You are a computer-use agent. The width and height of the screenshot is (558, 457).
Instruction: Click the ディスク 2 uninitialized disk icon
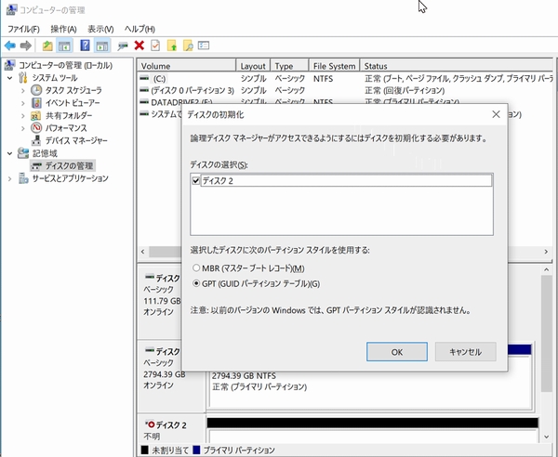tap(150, 424)
